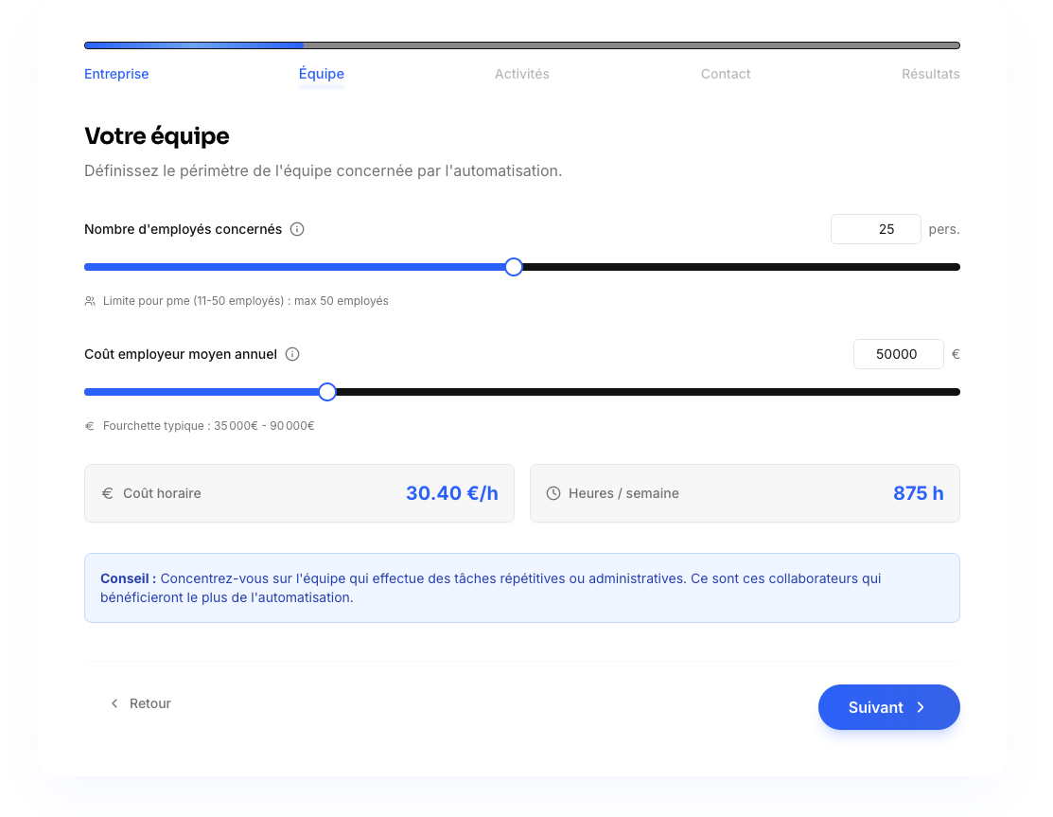Viewport: 1053px width, 817px height.
Task: Click the 'Heures / semaine' label
Action: (623, 493)
